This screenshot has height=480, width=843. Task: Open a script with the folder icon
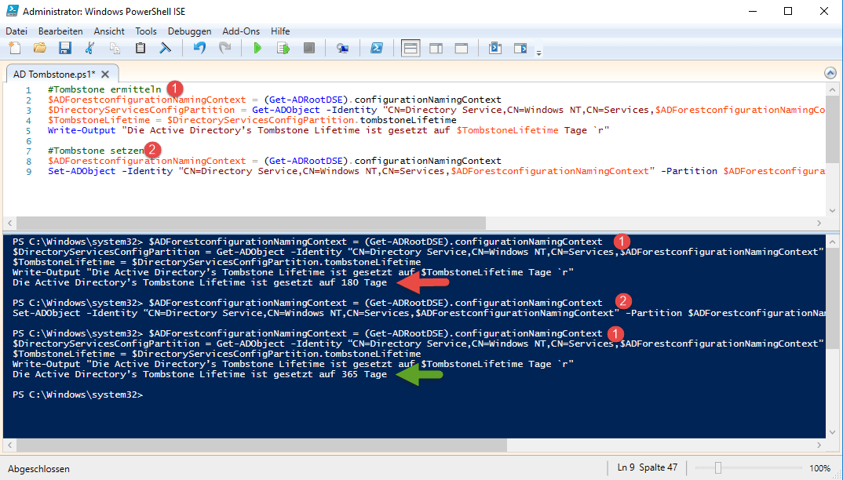click(39, 49)
